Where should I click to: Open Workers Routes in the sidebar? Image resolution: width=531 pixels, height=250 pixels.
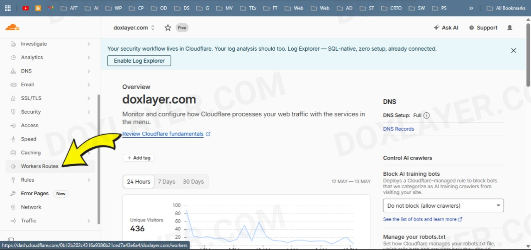pos(50,166)
